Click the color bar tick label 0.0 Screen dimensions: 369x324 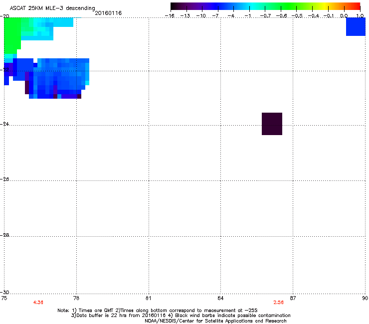344,16
